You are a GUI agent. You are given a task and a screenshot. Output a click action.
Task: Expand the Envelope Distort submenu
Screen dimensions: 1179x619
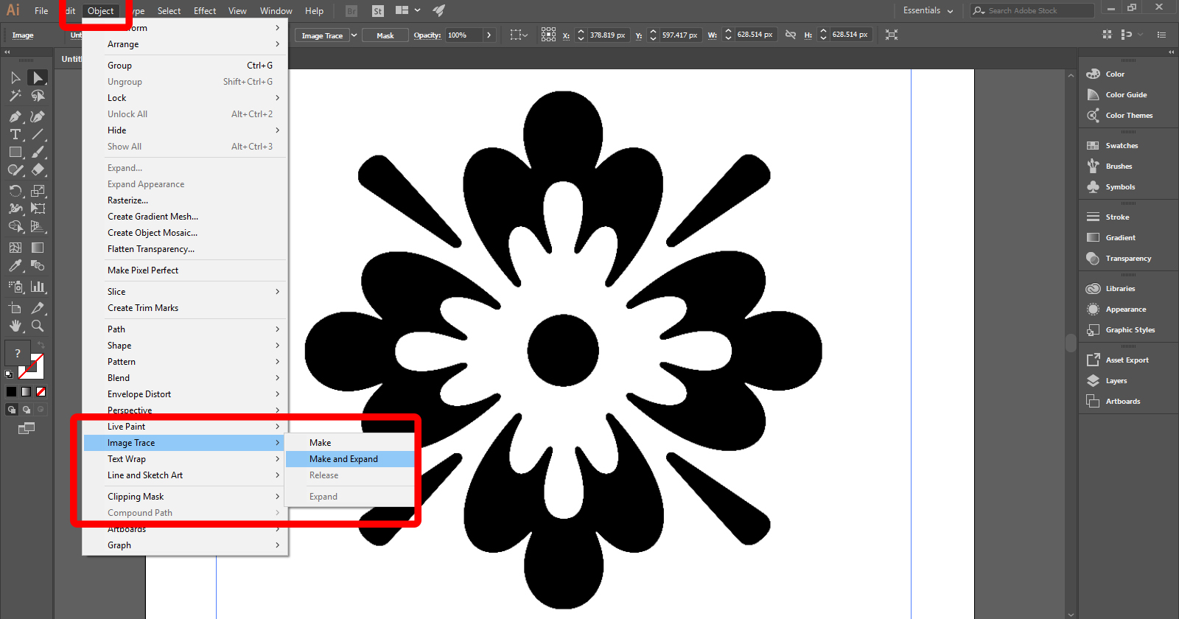coord(184,394)
